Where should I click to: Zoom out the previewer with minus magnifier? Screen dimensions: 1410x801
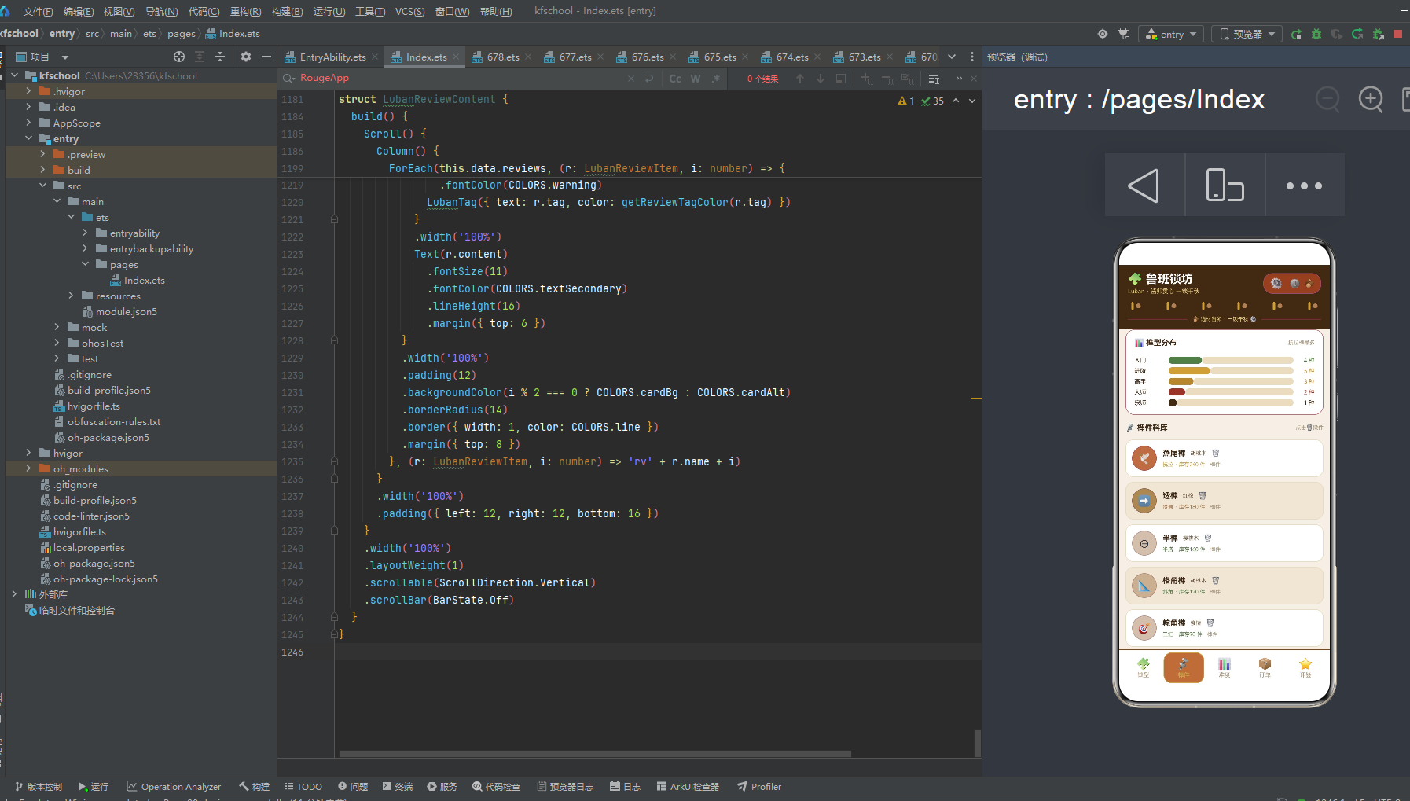tap(1327, 100)
